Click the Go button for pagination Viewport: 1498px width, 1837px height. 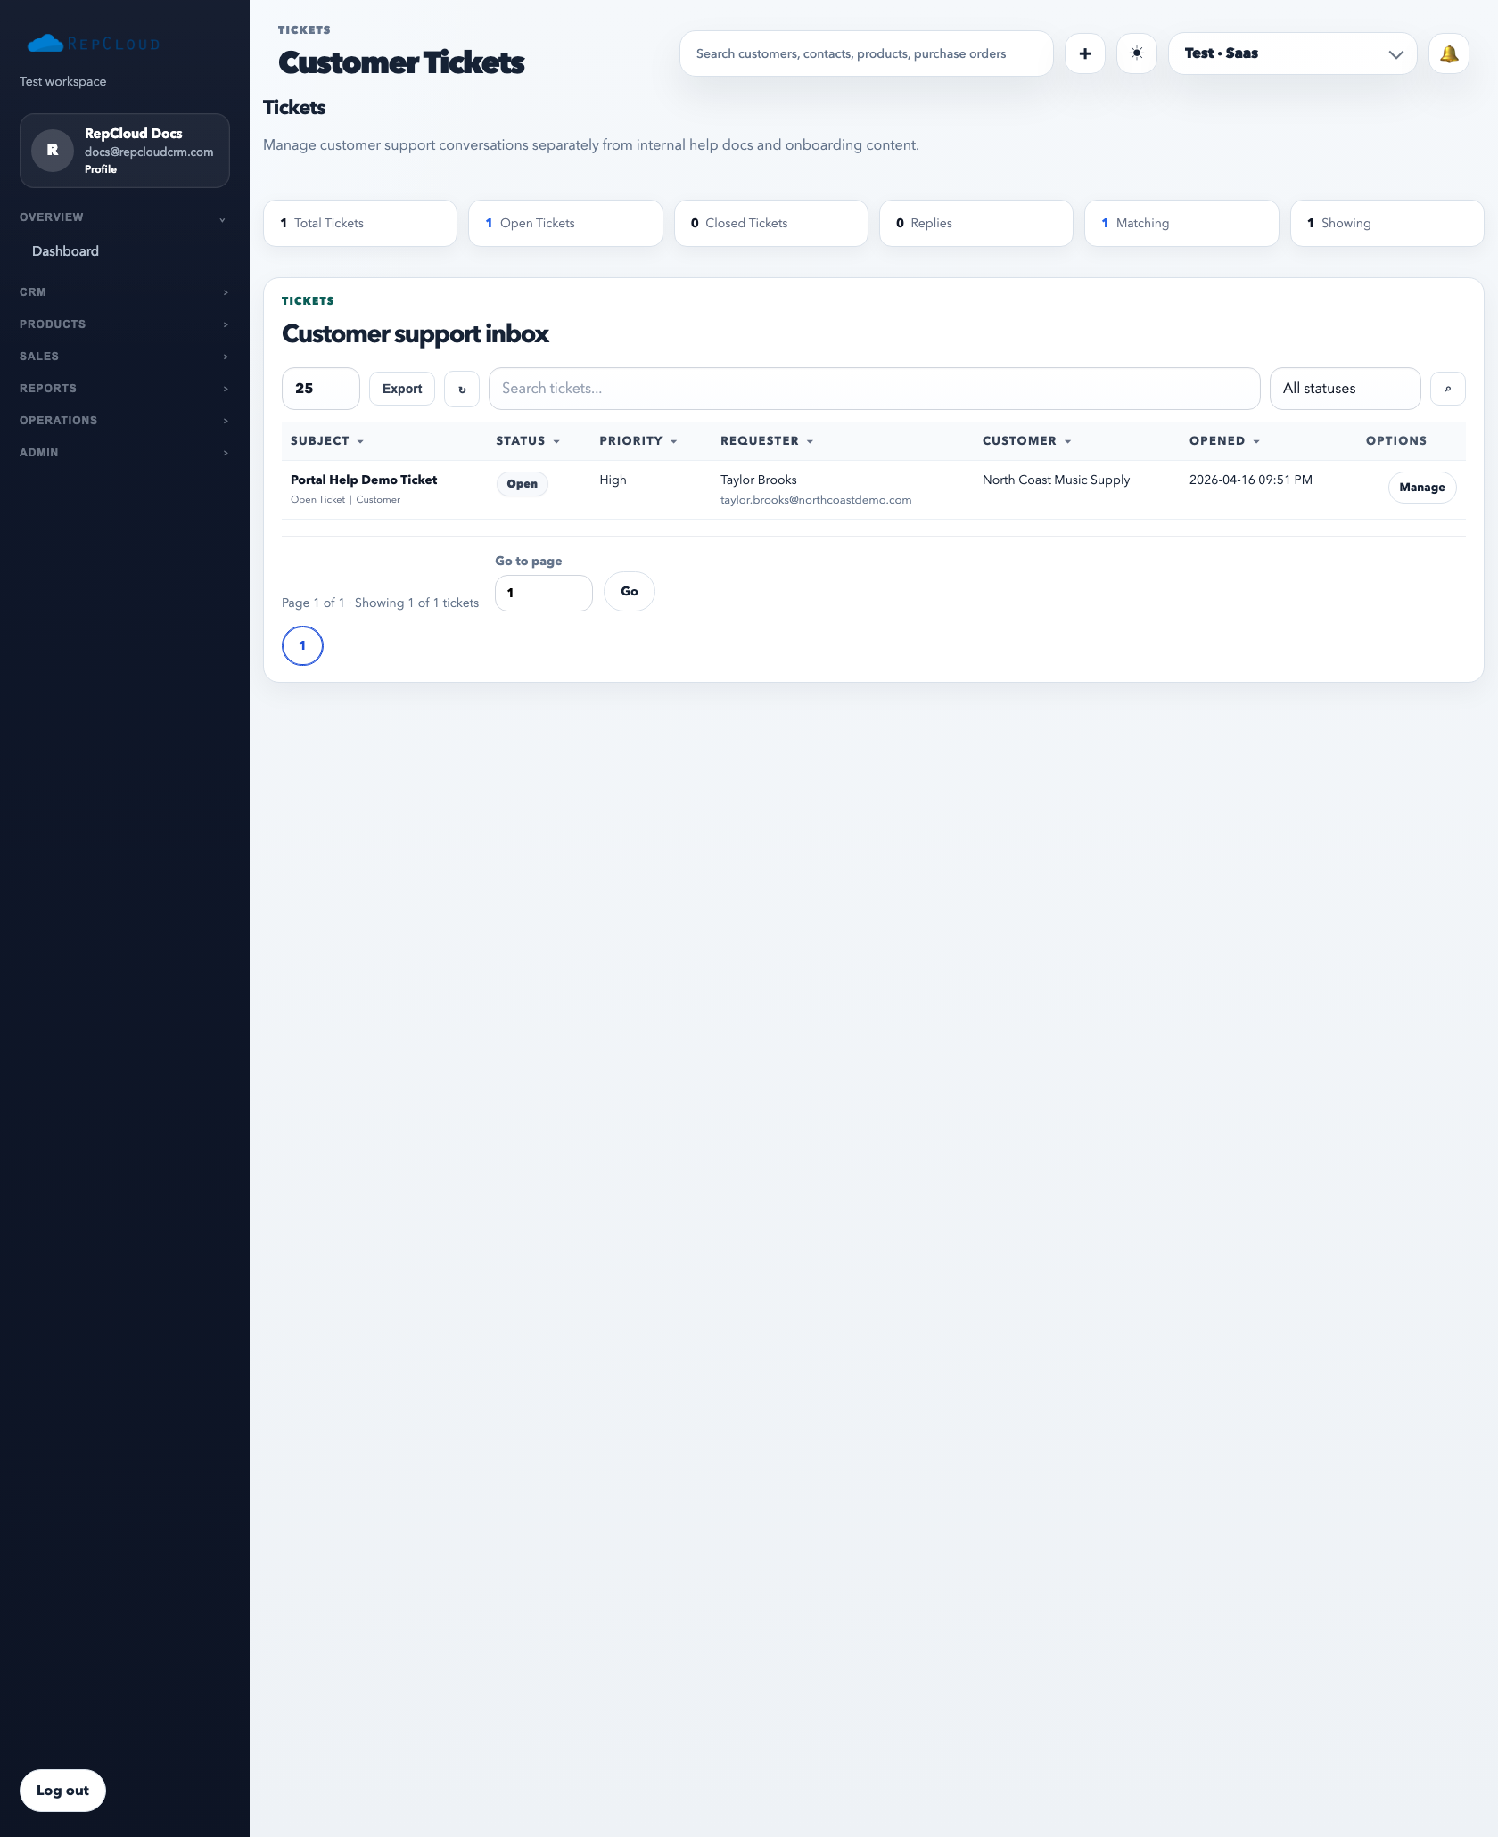(630, 592)
